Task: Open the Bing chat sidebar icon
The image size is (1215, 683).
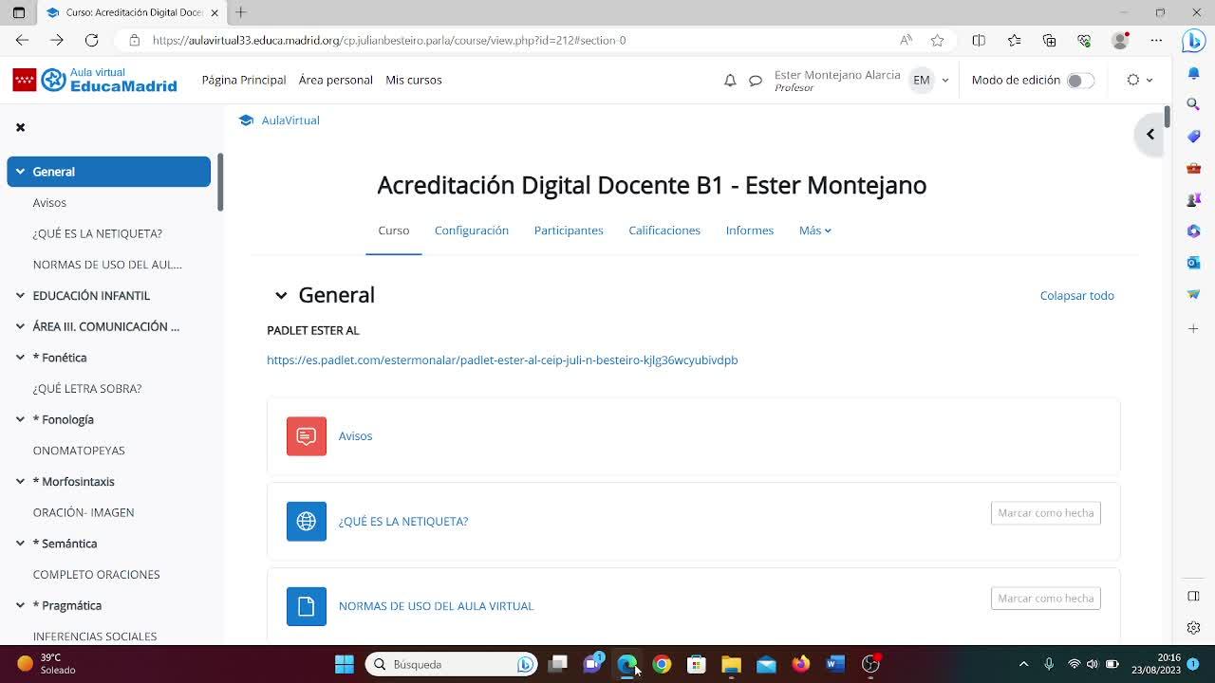Action: (x=1194, y=41)
